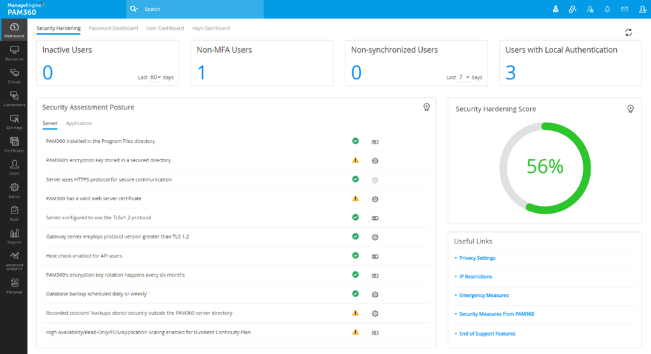
Task: Open the Inactive Users days dropdown
Action: [155, 78]
